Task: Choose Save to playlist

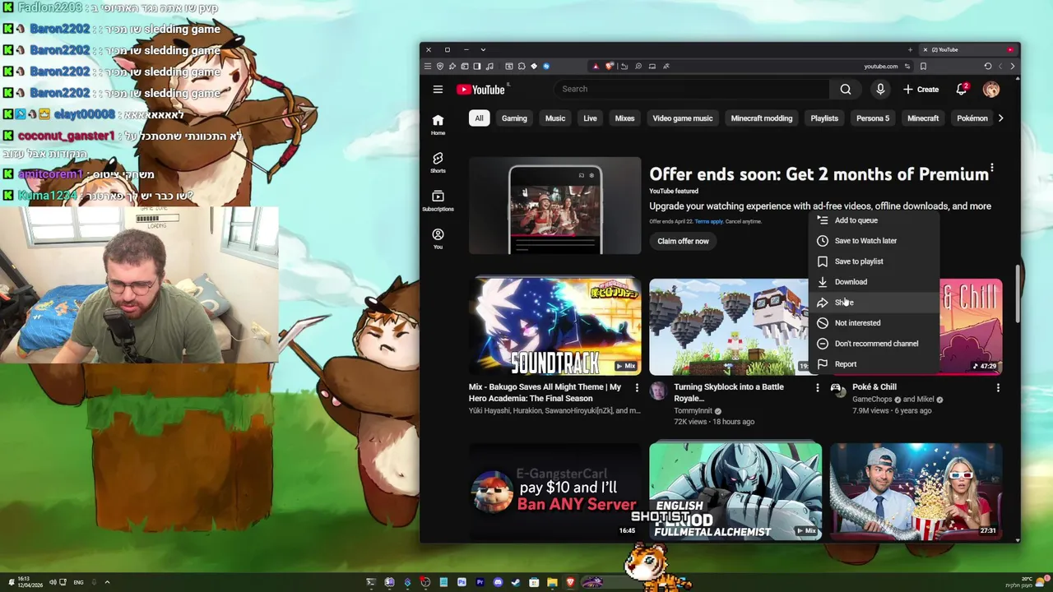Action: 874,261
